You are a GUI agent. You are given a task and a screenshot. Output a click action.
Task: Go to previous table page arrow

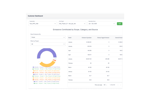click(118, 85)
